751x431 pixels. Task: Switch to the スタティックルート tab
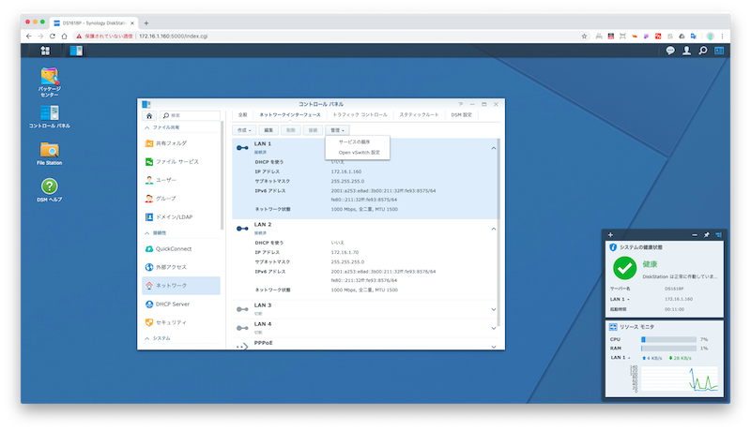point(419,115)
